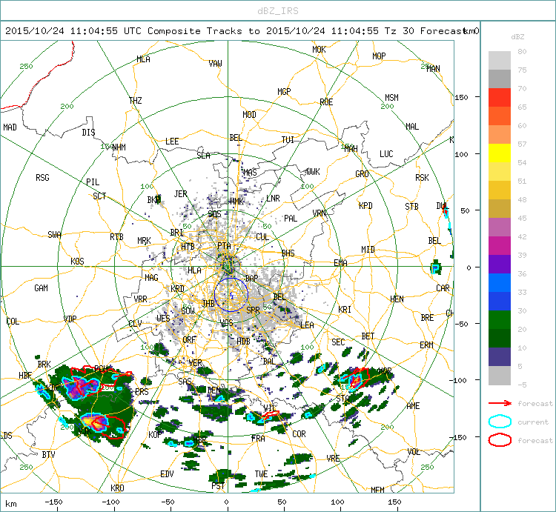Screen dimensions: 556x512
Task: Click the AME station label
Action: click(413, 406)
